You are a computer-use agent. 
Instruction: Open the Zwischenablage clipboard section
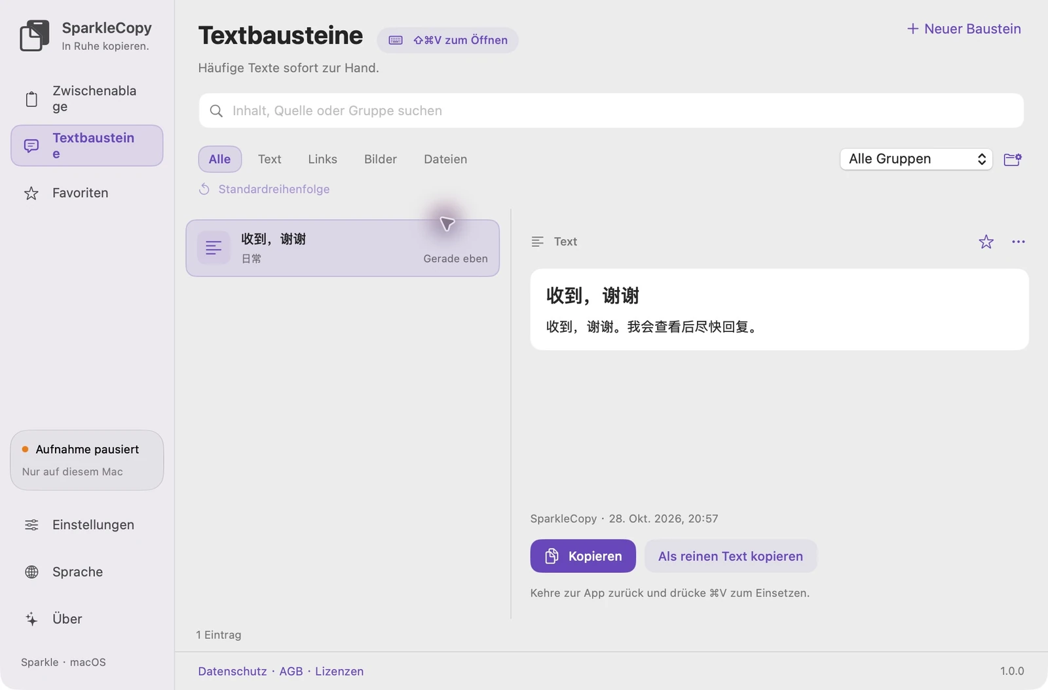[x=87, y=99]
